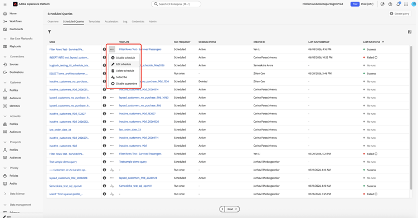
Task: Show info for inactive_customers_90d_132627 row
Action: pyautogui.click(x=105, y=114)
